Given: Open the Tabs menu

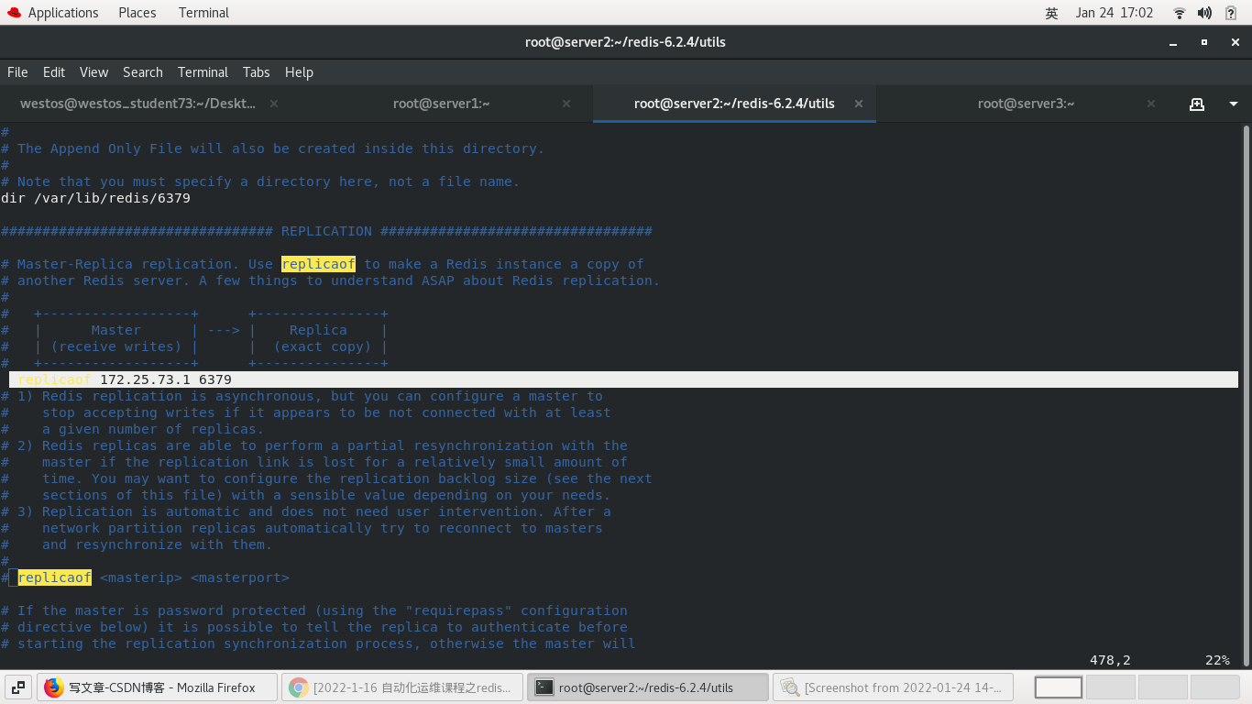Looking at the screenshot, I should 257,72.
